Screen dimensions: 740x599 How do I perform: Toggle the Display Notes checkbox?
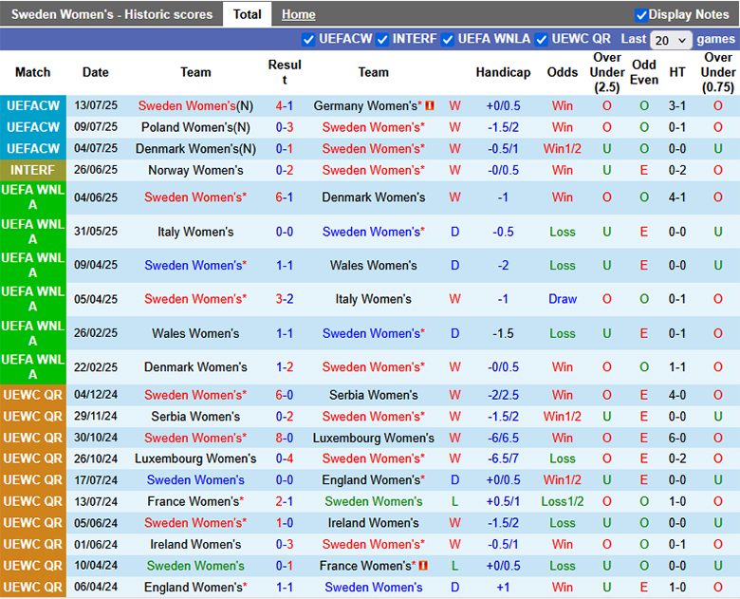tap(641, 15)
